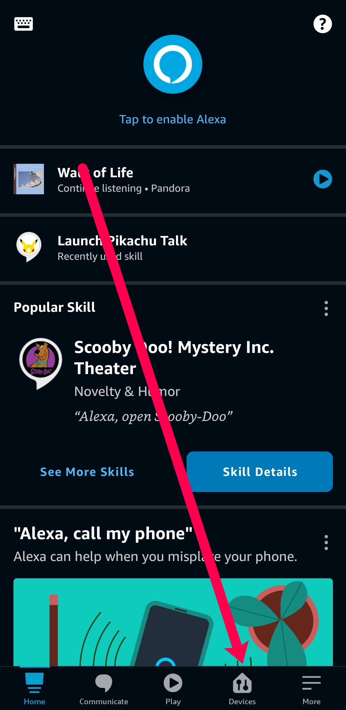Screen dimensions: 346x710
Task: Tap the help question mark icon
Action: [322, 24]
